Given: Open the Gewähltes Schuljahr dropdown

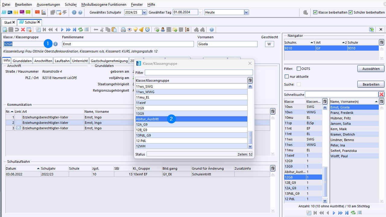Looking at the screenshot, I should click(144, 12).
